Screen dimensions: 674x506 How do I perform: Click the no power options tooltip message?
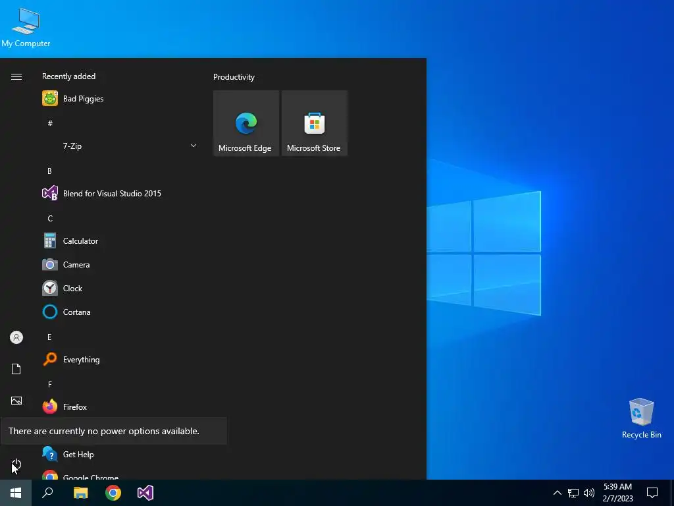[x=104, y=431]
